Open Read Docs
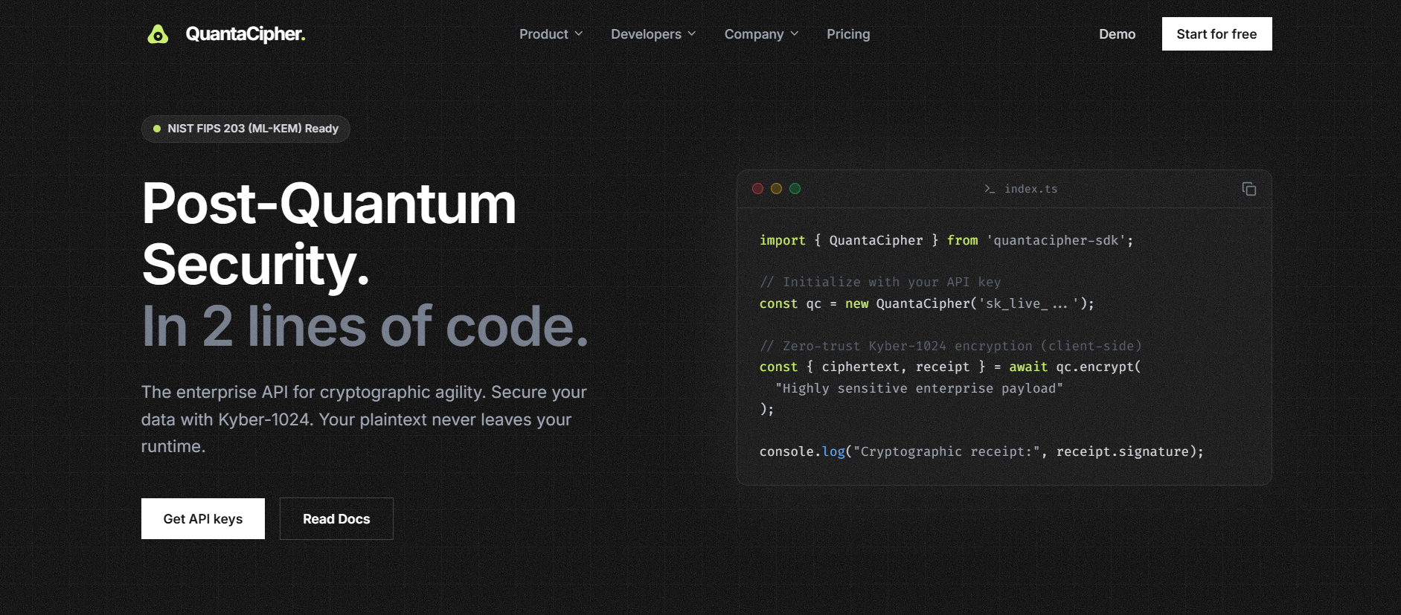The image size is (1401, 615). coord(336,518)
